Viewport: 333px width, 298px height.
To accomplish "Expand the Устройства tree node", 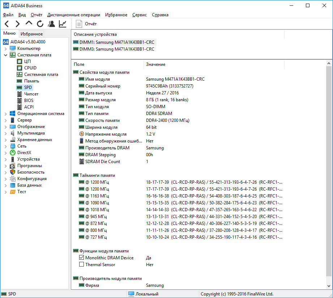I will pyautogui.click(x=5, y=159).
